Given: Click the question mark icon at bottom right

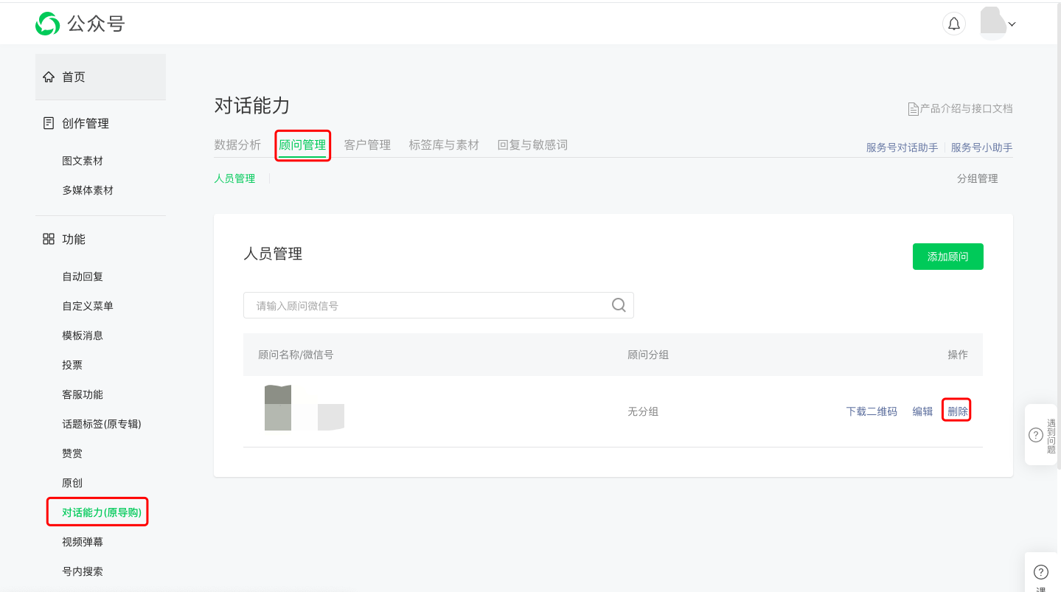Looking at the screenshot, I should tap(1040, 571).
